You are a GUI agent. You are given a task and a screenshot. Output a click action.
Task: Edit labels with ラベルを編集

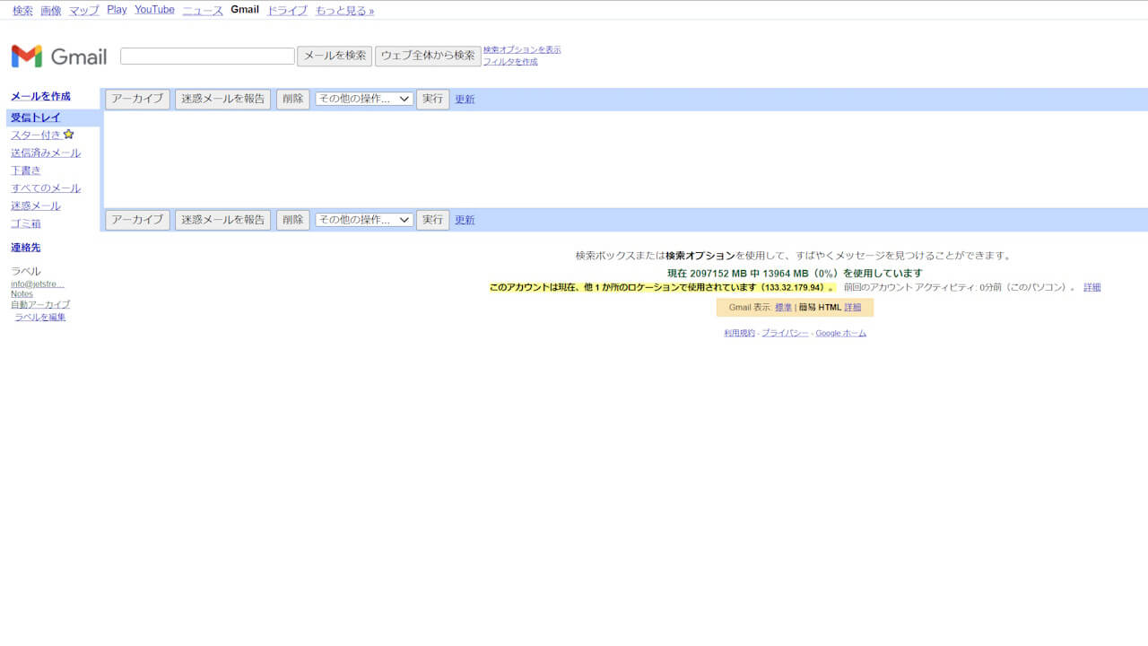pos(39,317)
